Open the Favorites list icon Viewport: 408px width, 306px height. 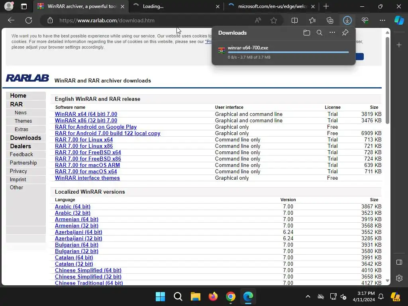pyautogui.click(x=312, y=20)
